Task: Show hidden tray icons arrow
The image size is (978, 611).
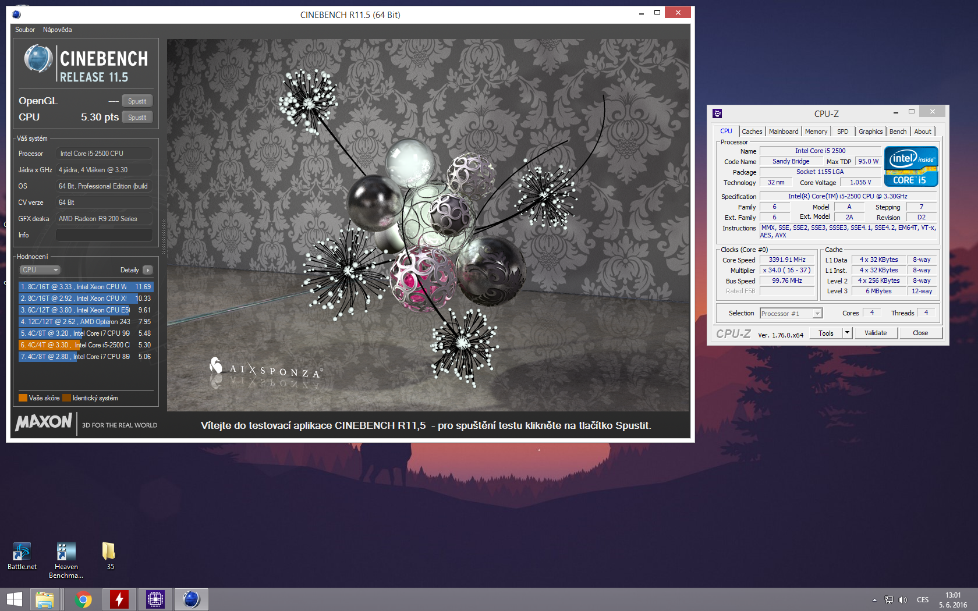Action: (874, 600)
